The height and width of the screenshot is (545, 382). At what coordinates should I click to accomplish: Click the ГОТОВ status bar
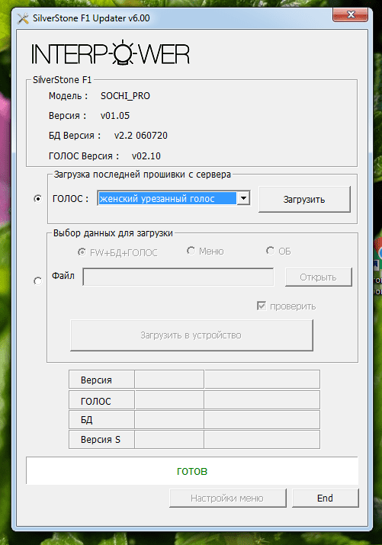point(192,470)
